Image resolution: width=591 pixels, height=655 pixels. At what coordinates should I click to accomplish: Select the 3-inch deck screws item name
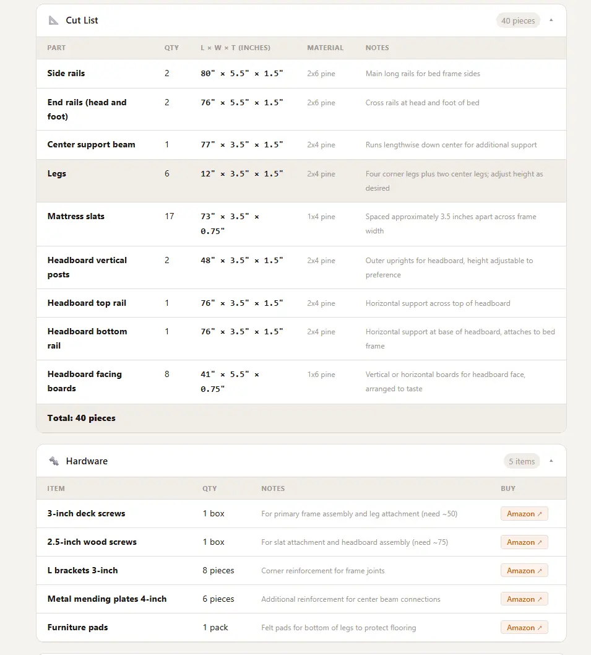(x=86, y=513)
